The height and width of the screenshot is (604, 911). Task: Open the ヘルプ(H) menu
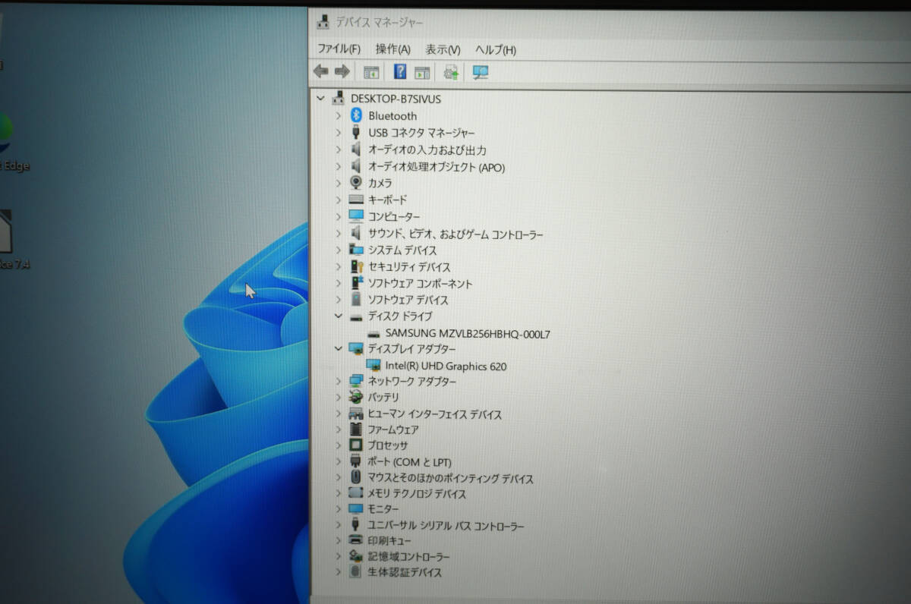pyautogui.click(x=496, y=49)
